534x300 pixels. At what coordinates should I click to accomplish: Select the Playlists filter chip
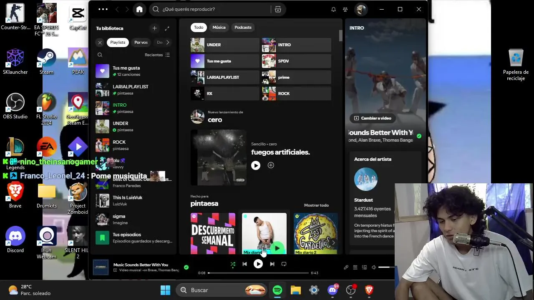click(x=118, y=42)
